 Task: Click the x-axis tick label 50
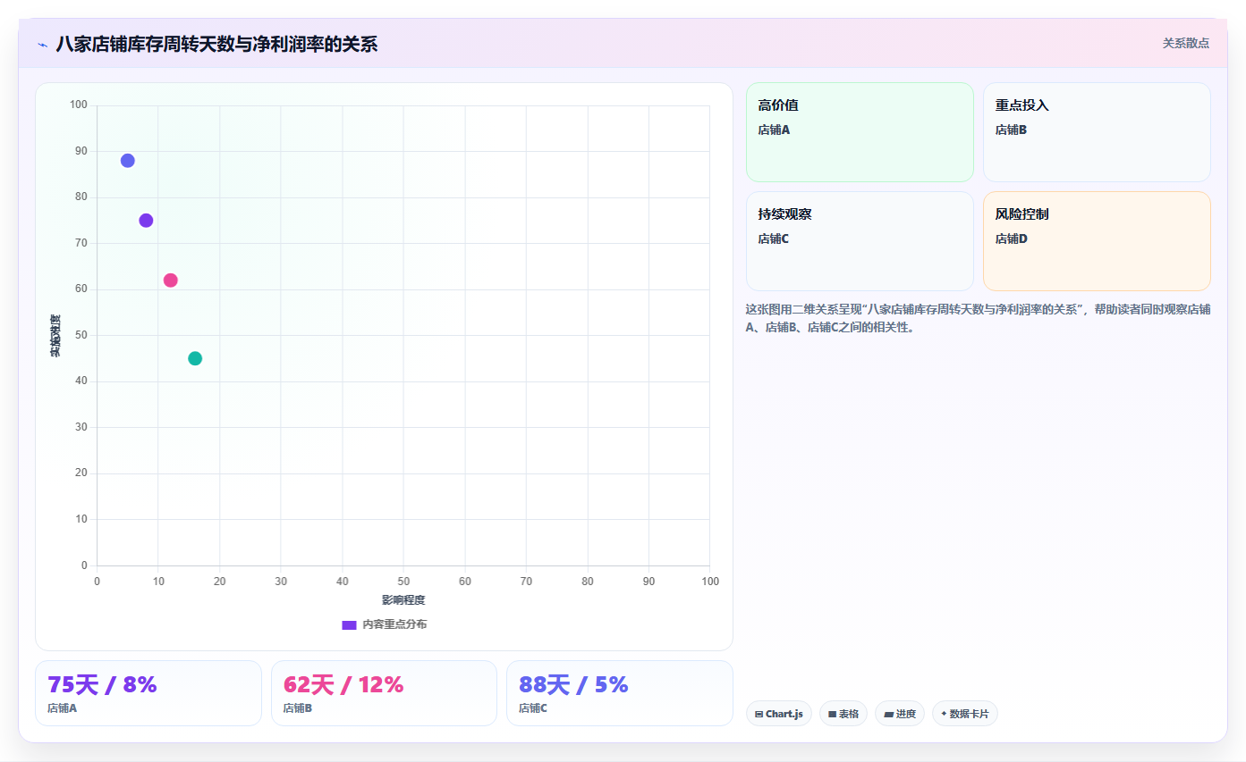coord(403,582)
